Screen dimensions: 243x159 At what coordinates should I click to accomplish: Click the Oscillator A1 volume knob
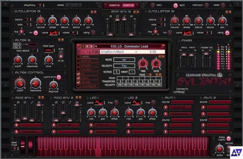(x=41, y=21)
